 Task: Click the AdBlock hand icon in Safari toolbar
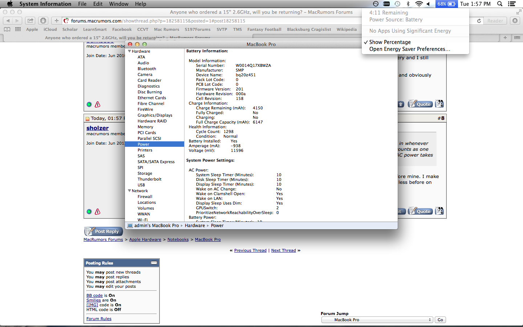tap(43, 21)
